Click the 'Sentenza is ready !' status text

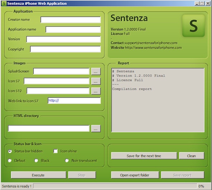[17, 186]
